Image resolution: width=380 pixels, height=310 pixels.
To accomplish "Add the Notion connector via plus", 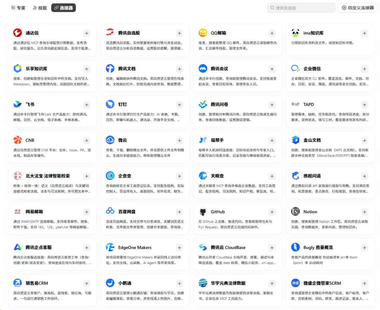I will tap(365, 212).
